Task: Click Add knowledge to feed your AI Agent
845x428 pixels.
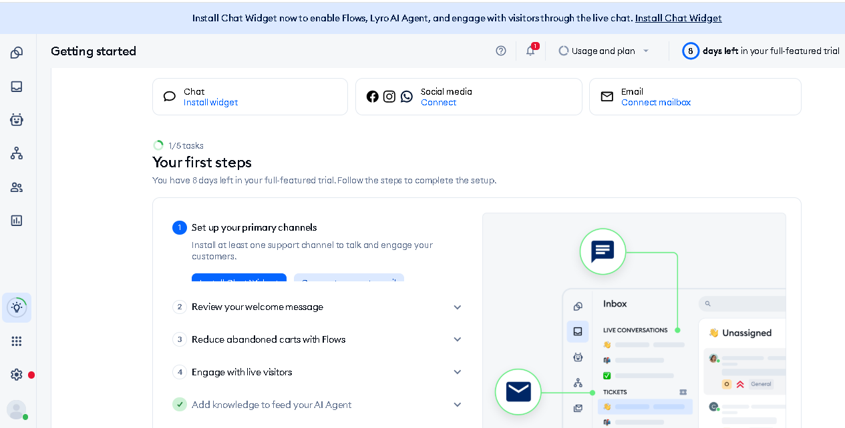Action: (271, 404)
